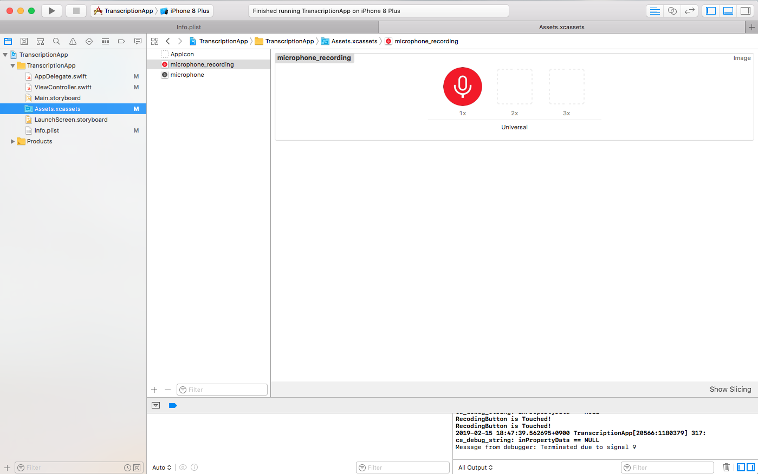The image size is (758, 474).
Task: Show only recent files clock filter
Action: [127, 468]
